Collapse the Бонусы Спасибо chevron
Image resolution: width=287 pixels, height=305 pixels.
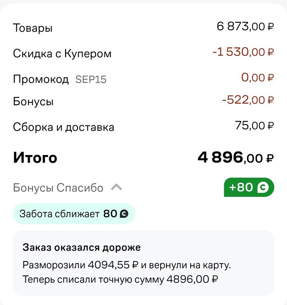point(116,188)
